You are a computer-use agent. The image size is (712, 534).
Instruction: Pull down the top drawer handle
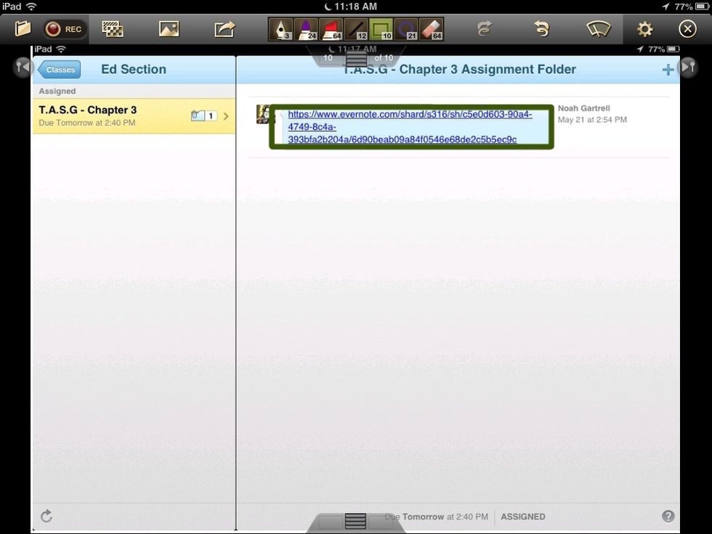[355, 58]
